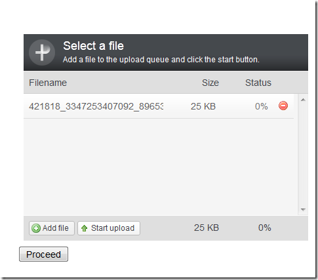Screen dimensions: 318x280
Task: Click the Add file button
Action: tap(52, 228)
